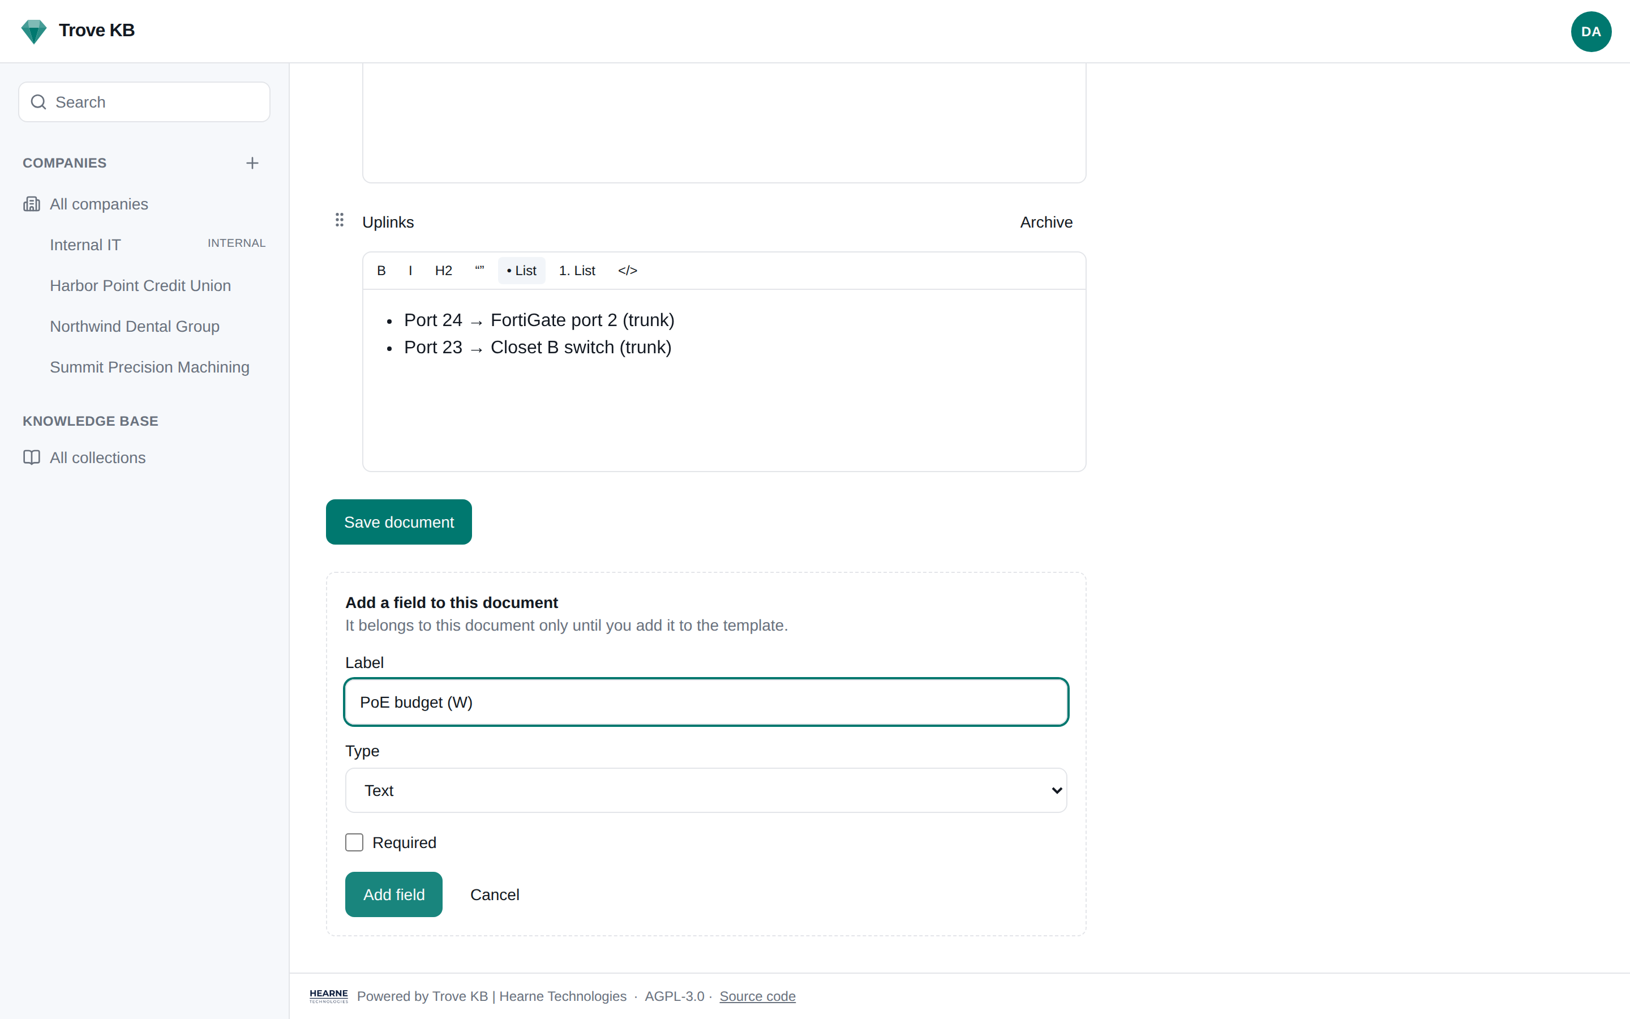Toggle numbered 1. List in editor
This screenshot has height=1019, width=1630.
[577, 270]
